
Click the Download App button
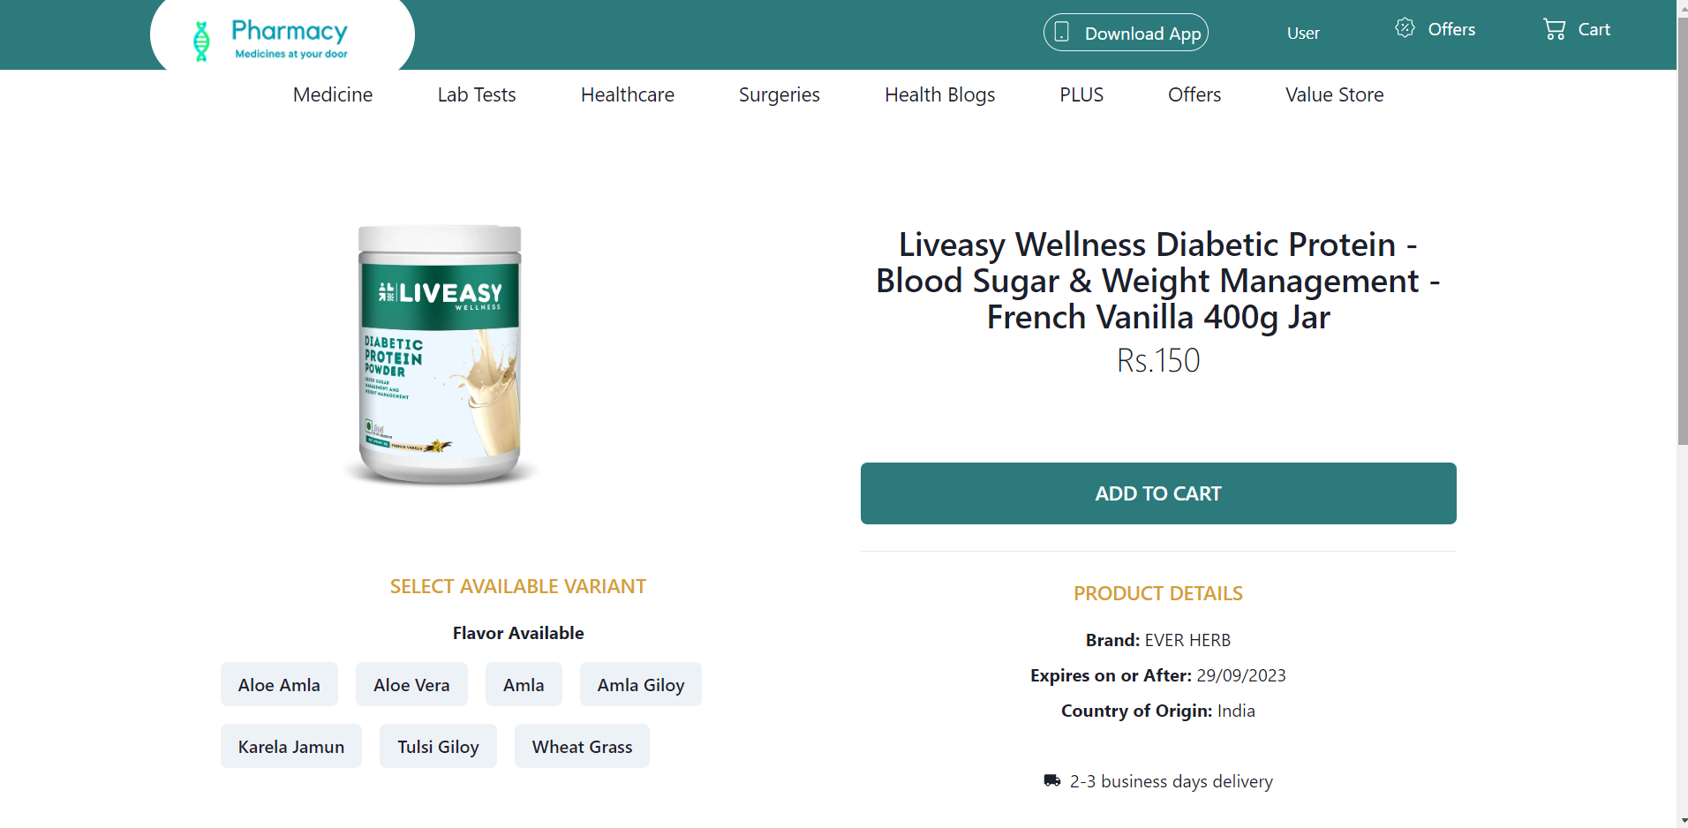tap(1126, 33)
